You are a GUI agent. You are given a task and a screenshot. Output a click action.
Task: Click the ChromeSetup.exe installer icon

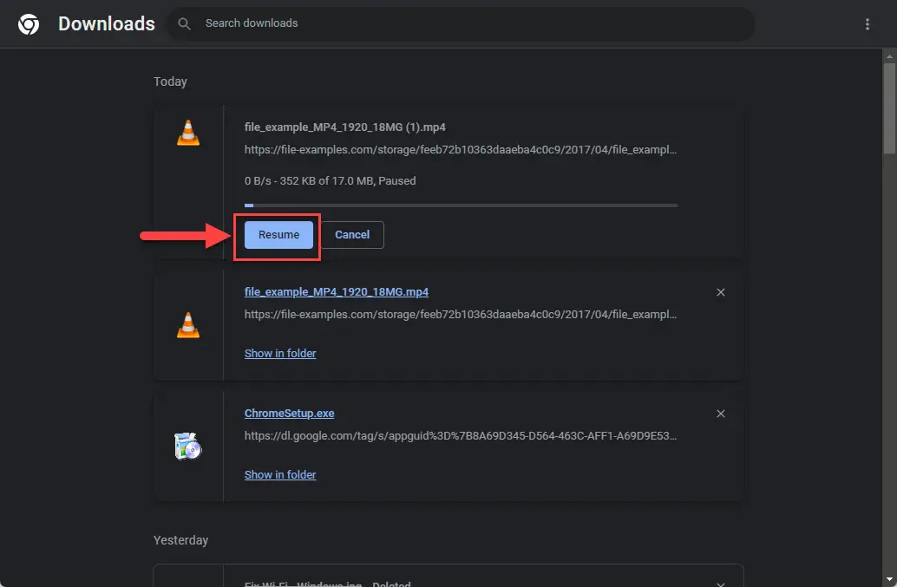(188, 446)
